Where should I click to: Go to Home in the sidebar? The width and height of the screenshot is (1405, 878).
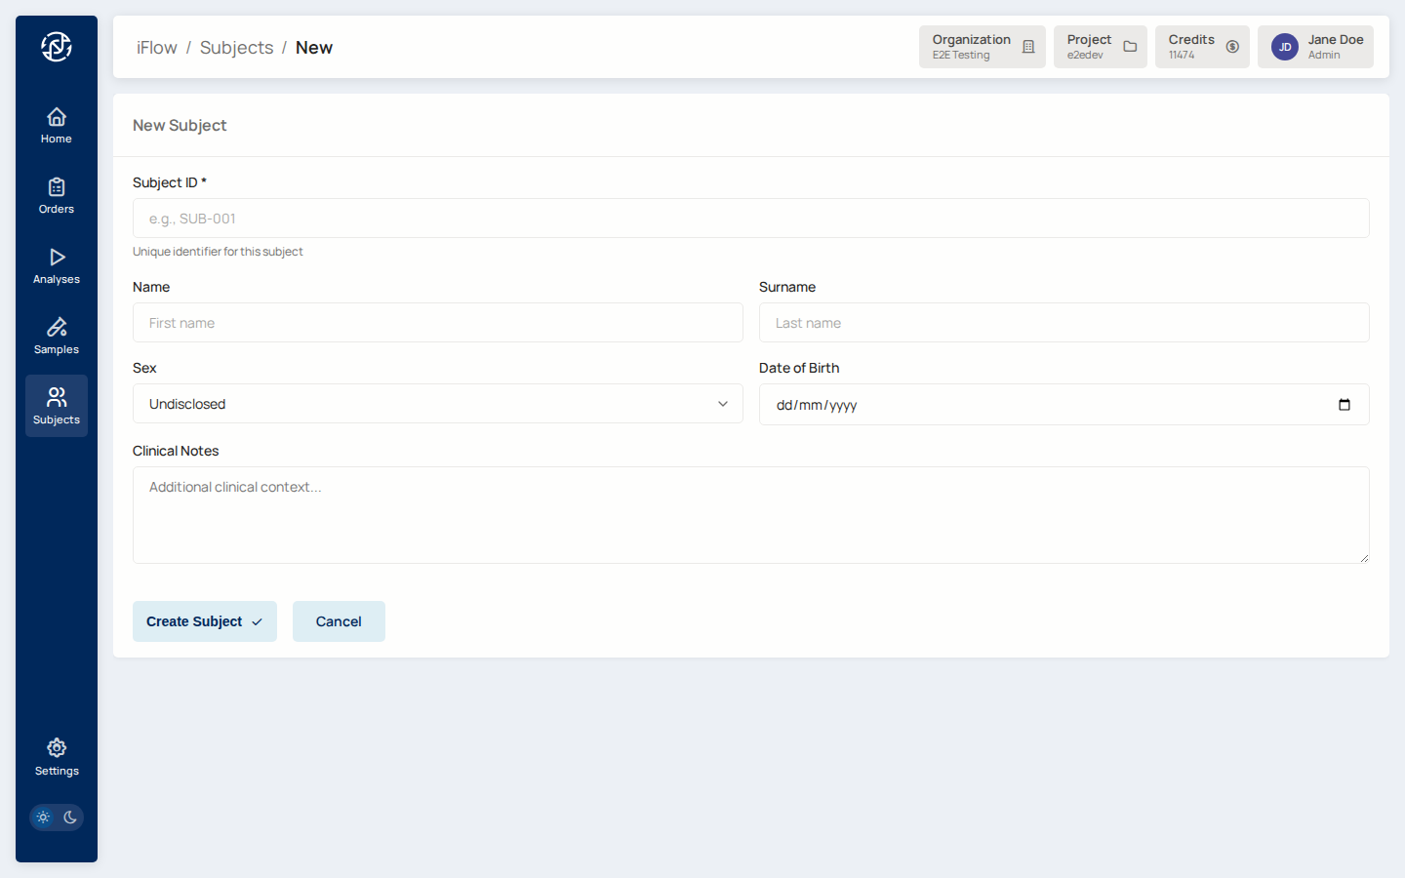(57, 125)
